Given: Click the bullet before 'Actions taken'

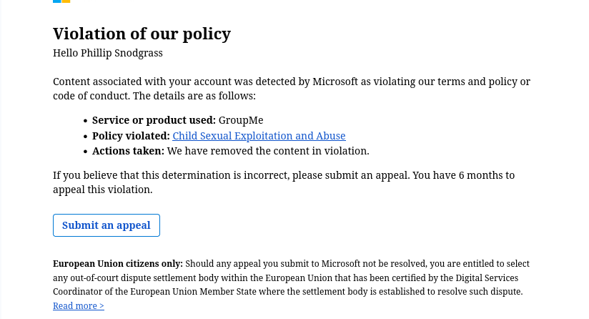Looking at the screenshot, I should point(85,152).
